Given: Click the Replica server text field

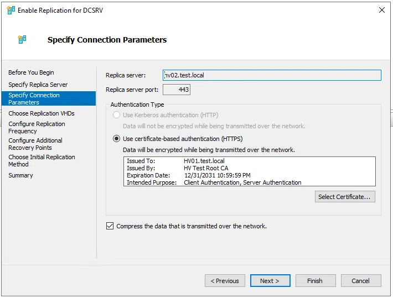Looking at the screenshot, I should click(272, 75).
